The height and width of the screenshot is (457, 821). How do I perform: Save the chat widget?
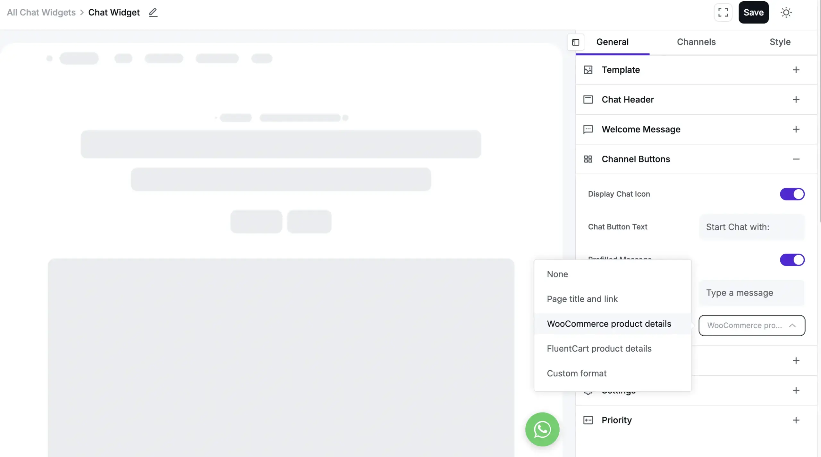(753, 12)
